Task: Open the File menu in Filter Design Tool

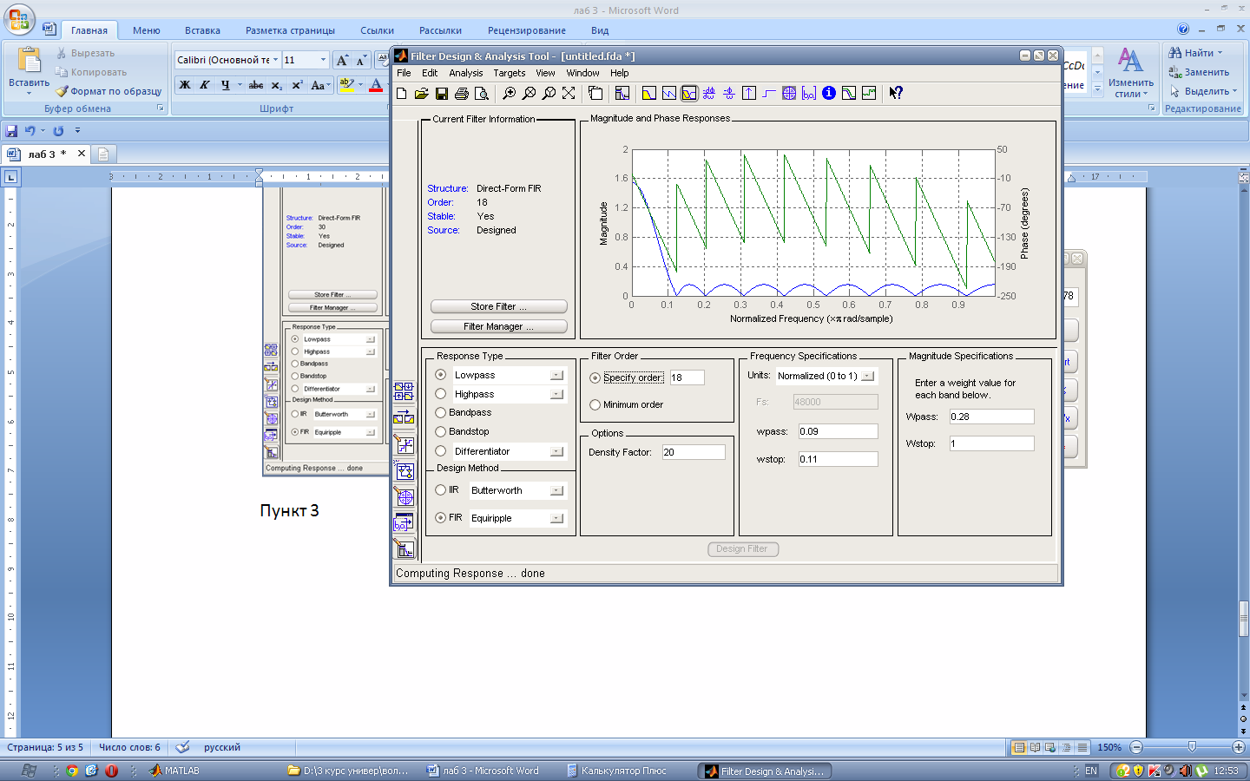Action: pos(404,73)
